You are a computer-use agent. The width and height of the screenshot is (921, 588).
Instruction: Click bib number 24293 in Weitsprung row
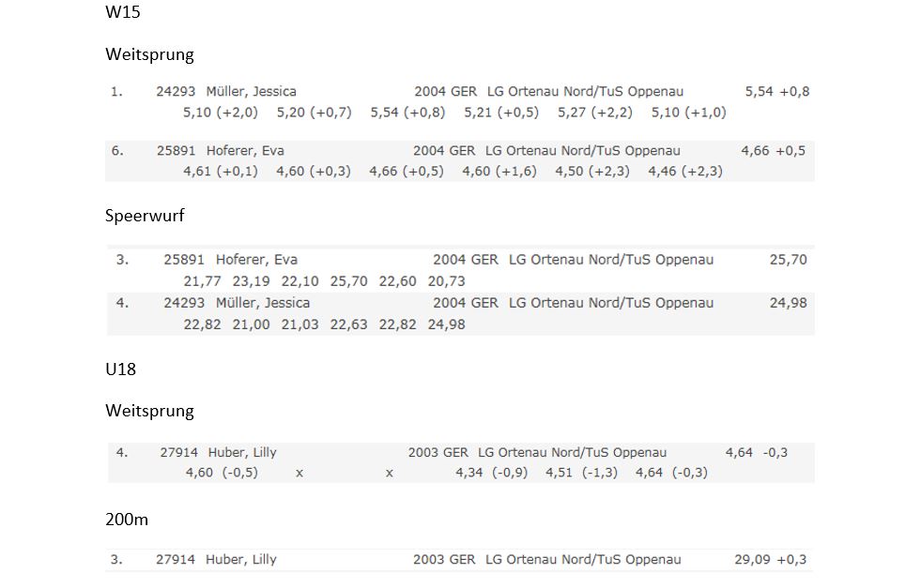coord(176,92)
